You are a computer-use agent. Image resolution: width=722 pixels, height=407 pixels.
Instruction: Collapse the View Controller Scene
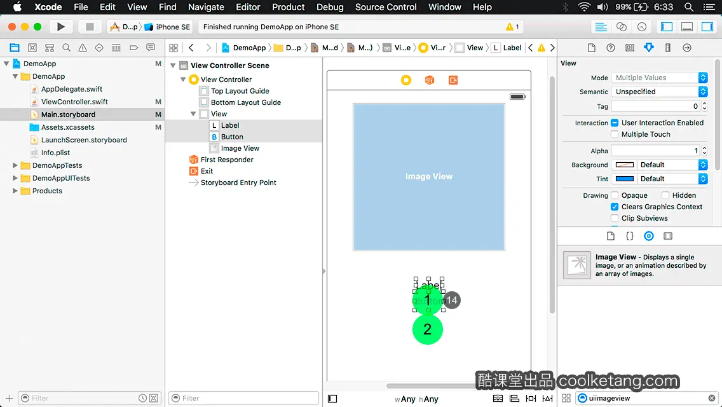pyautogui.click(x=173, y=66)
